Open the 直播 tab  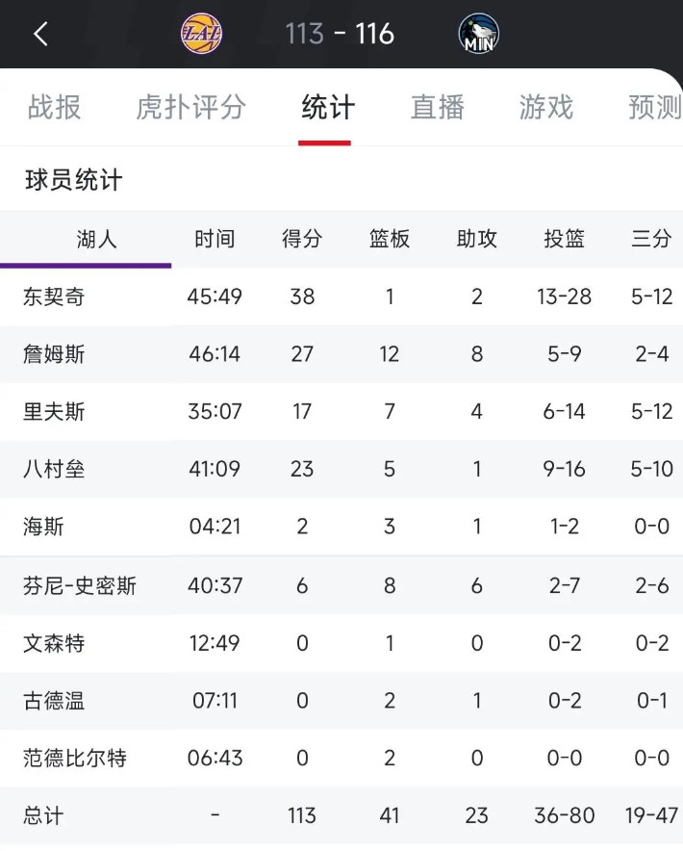point(438,107)
